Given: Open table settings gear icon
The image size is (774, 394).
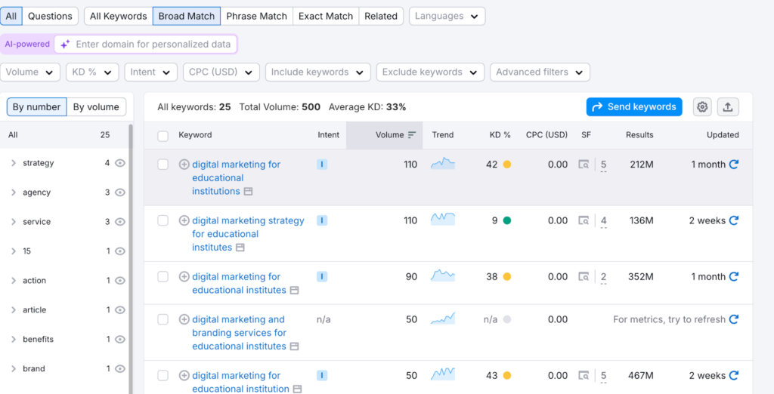Looking at the screenshot, I should coord(702,107).
